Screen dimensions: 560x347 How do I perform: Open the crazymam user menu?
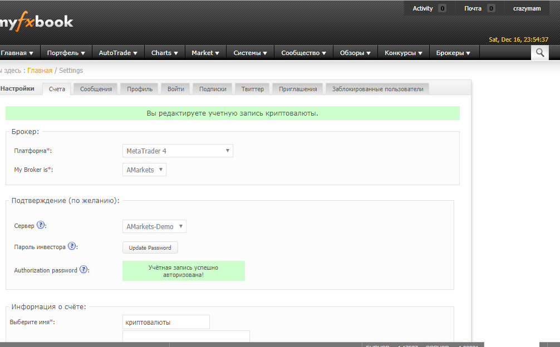pyautogui.click(x=527, y=8)
